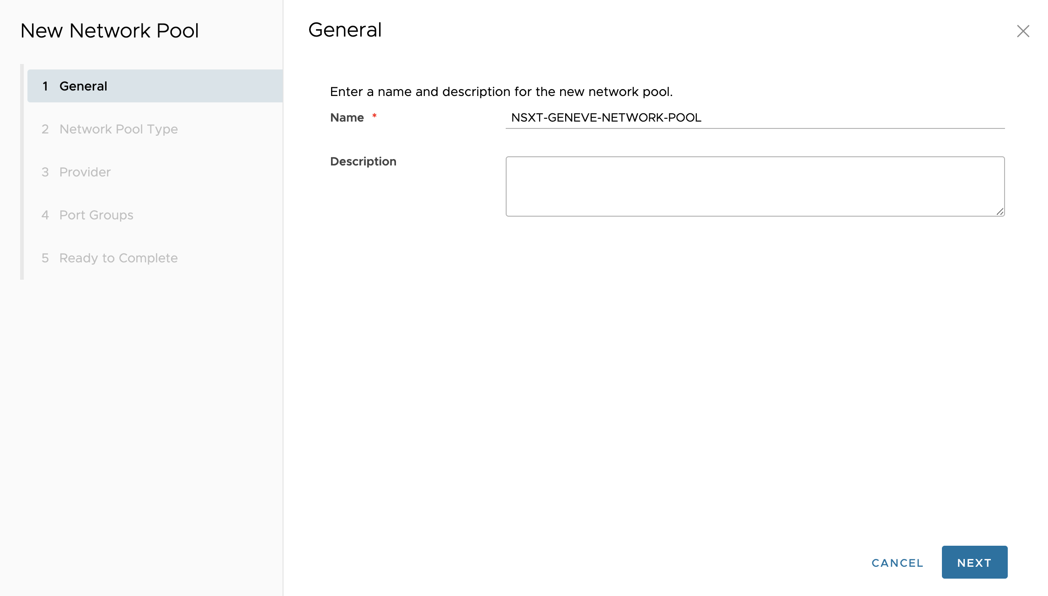Click the New Network Pool title
Image resolution: width=1048 pixels, height=596 pixels.
coord(110,31)
